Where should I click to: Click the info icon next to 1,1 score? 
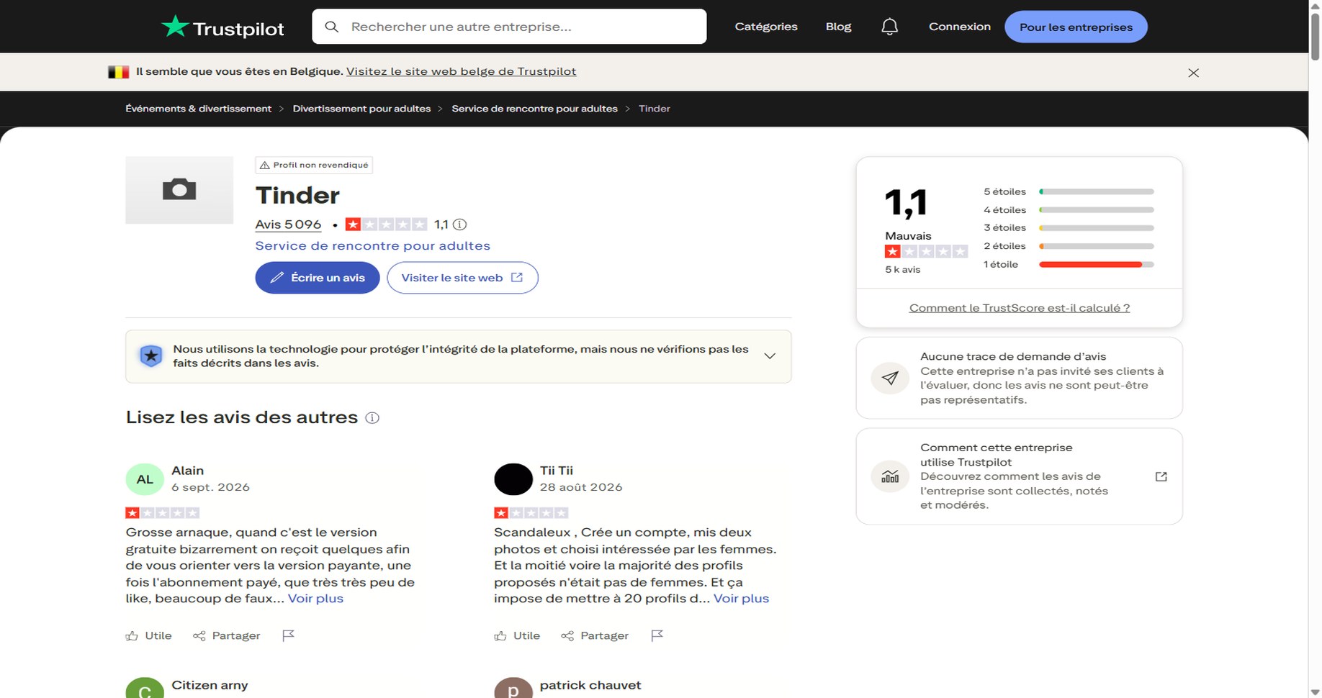[459, 225]
